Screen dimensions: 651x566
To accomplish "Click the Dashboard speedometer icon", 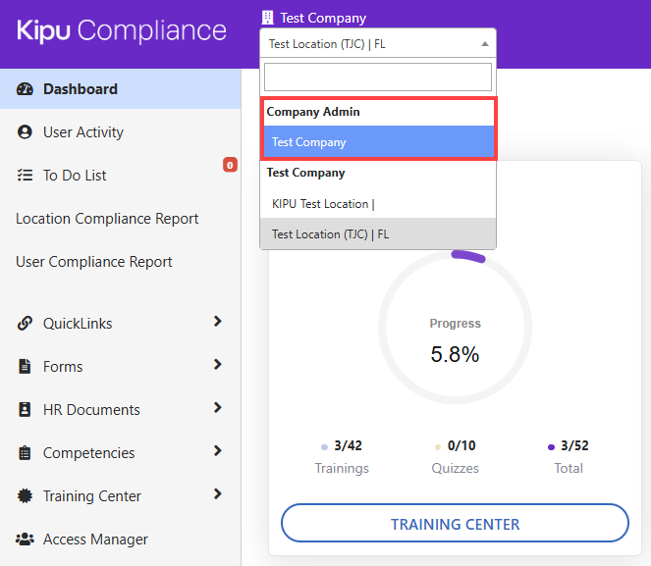I will 26,89.
